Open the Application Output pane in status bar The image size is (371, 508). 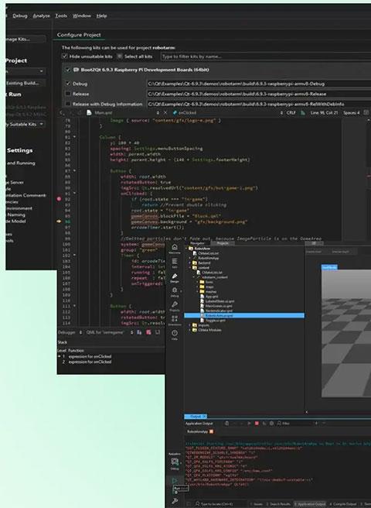coord(310,504)
